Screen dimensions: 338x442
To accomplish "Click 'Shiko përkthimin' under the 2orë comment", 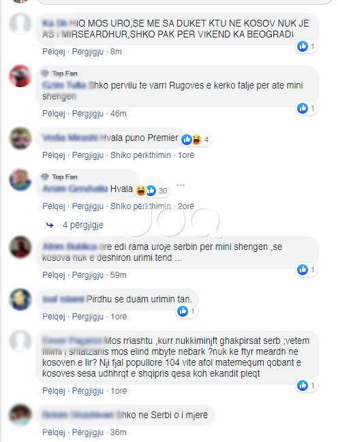I will pyautogui.click(x=140, y=206).
